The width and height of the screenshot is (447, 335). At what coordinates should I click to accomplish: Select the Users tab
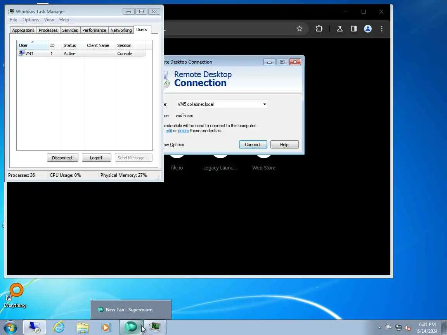pos(142,29)
